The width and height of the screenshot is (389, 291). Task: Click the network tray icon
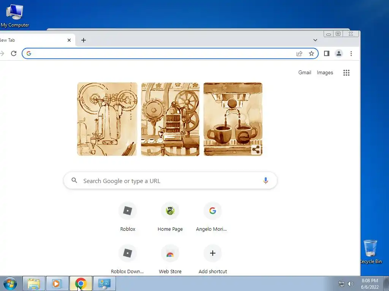(342, 284)
